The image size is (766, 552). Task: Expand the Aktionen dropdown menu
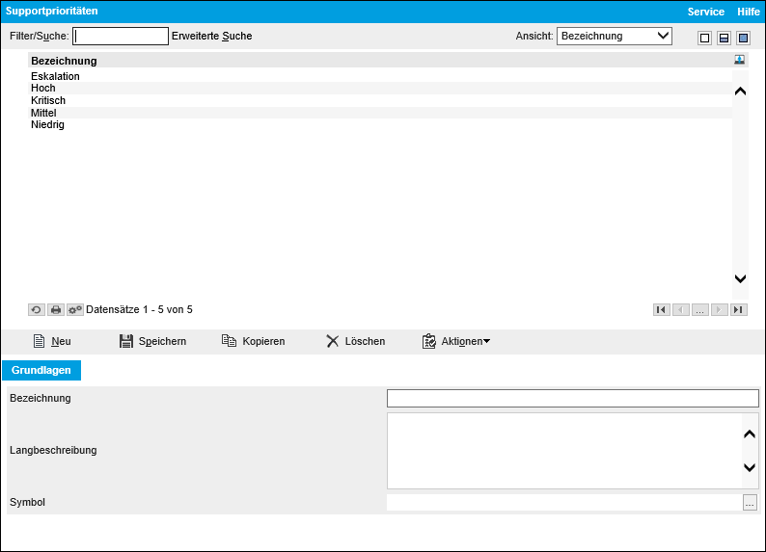[x=456, y=341]
